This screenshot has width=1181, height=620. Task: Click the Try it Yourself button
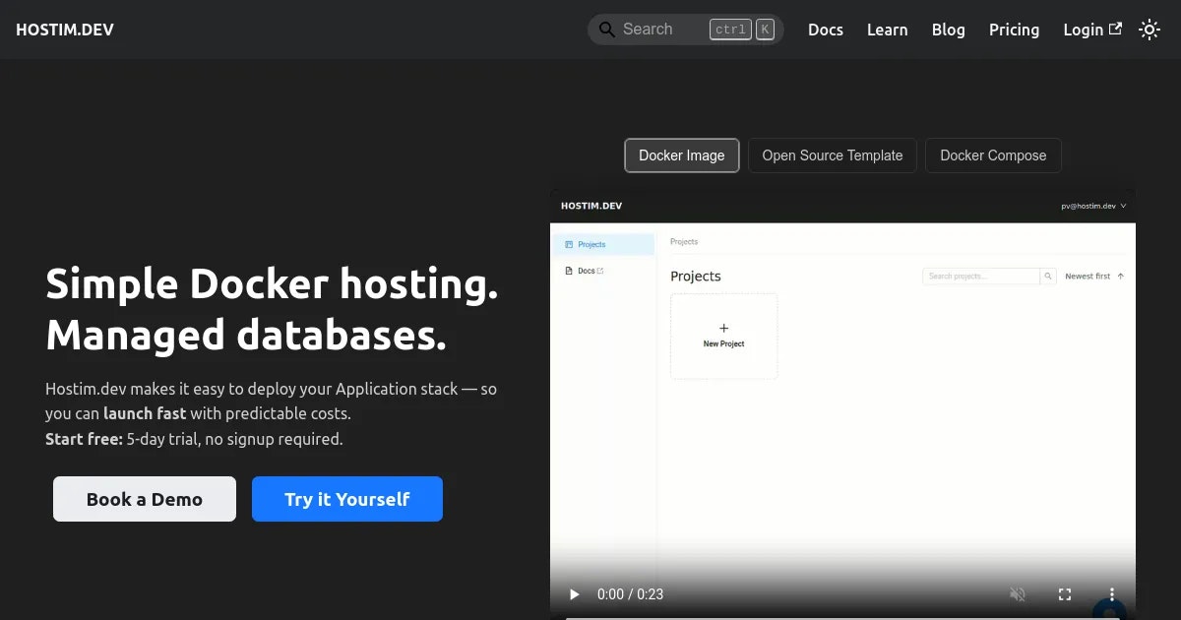346,499
